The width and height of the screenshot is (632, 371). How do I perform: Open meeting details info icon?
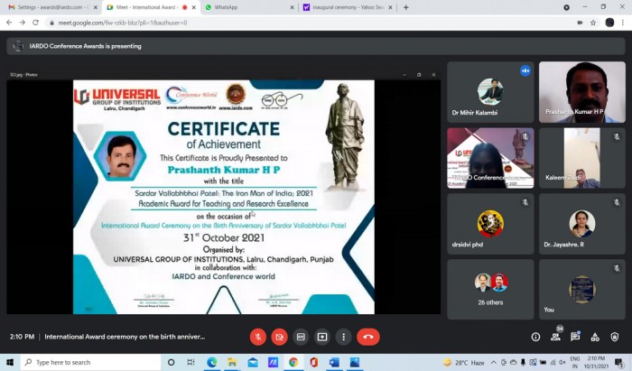[x=535, y=337]
